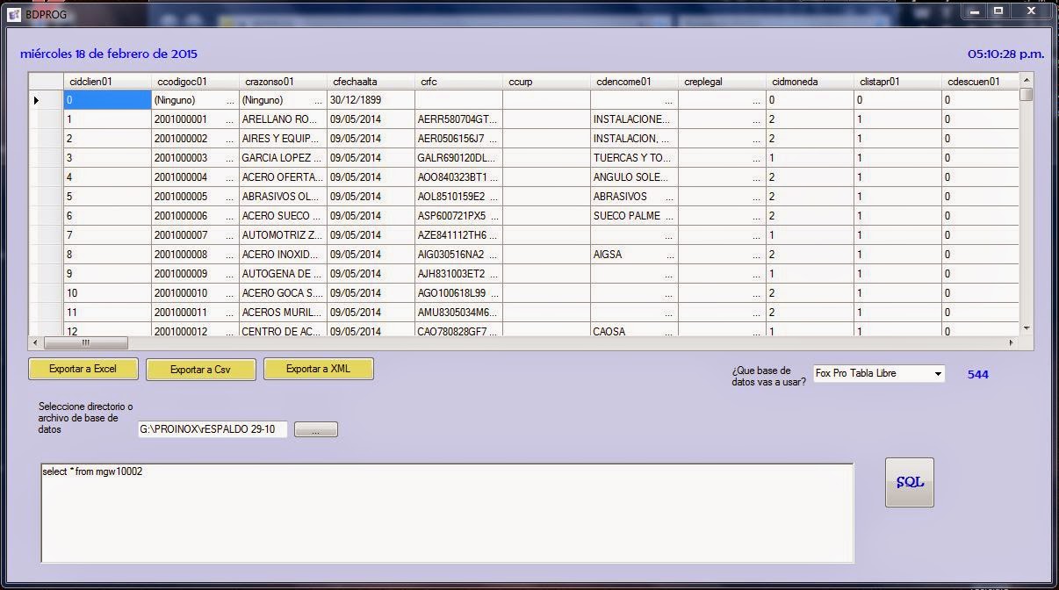
Task: Select the CAOSA cell in cdencome01
Action: [x=634, y=330]
